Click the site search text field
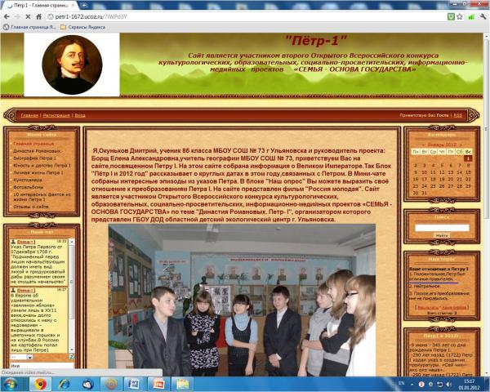Viewport: 490px width, 392px height. click(x=442, y=228)
